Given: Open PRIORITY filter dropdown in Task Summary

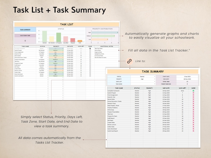Looking at the screenshot, I should click(155, 79).
